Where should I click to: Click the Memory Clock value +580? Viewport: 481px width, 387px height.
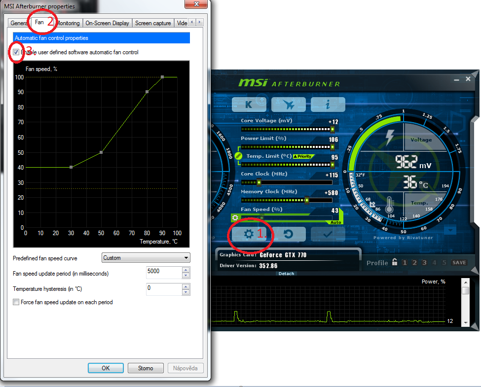pos(332,193)
